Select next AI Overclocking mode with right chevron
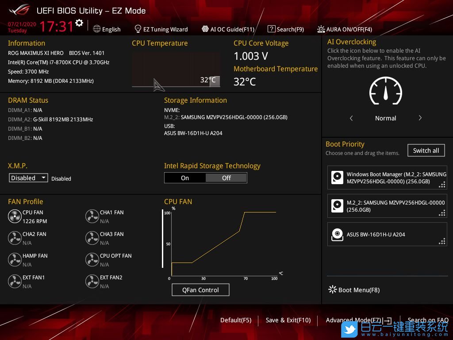 click(x=420, y=118)
